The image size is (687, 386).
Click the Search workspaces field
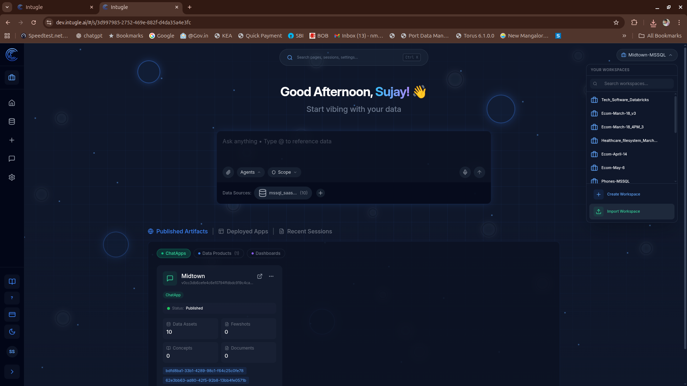(x=632, y=84)
